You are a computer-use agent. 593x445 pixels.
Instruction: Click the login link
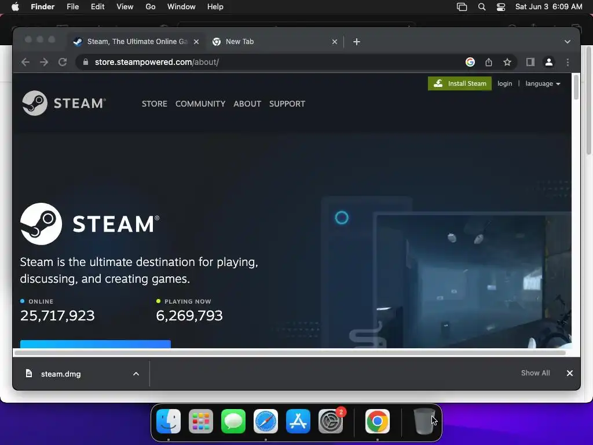(x=504, y=83)
